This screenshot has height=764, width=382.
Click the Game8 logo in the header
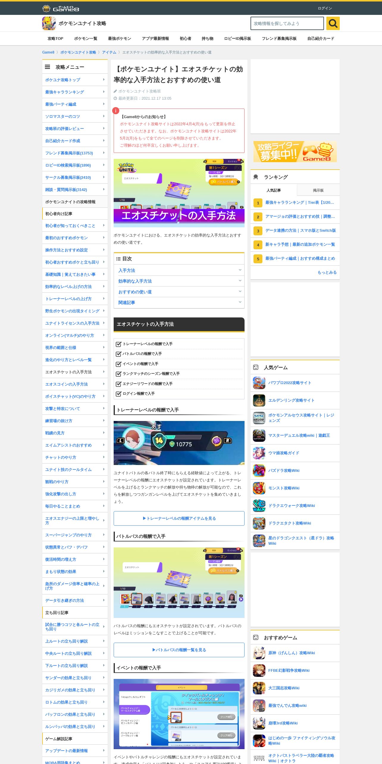61,8
